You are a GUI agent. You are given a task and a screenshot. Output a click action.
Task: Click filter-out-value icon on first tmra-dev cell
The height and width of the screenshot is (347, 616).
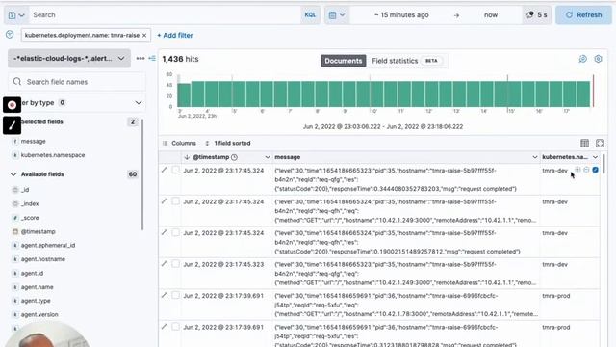(586, 170)
